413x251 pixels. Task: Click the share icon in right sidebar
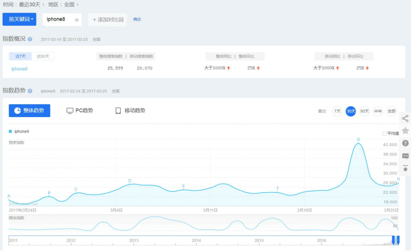[405, 119]
